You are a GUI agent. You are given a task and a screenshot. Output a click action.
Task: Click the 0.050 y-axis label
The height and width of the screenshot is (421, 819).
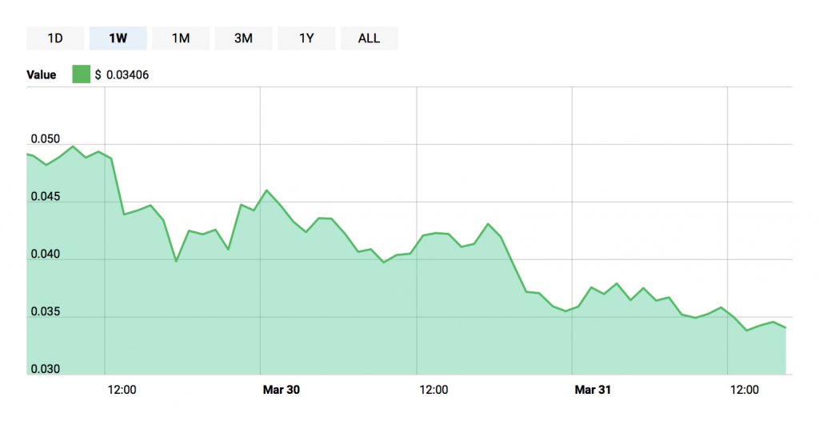click(45, 139)
